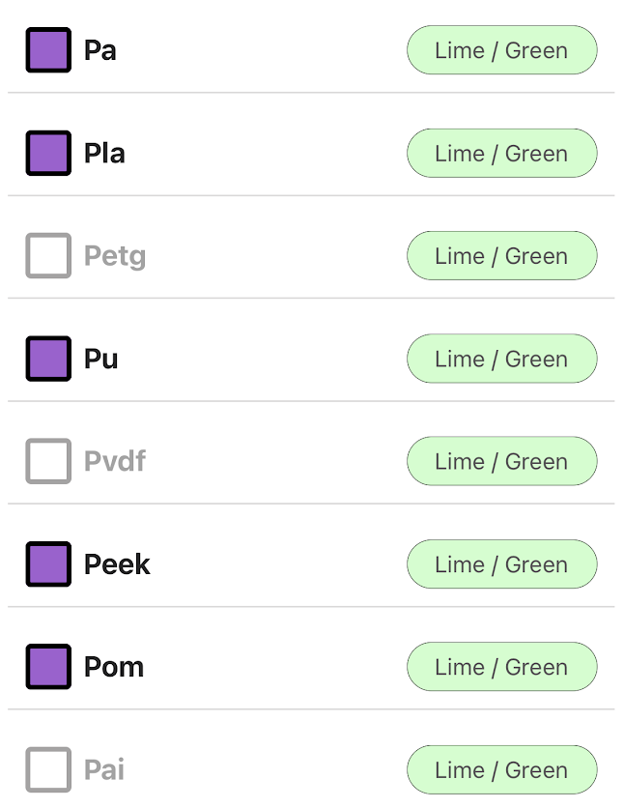Choose Lime / Green tag in Pom row

(501, 667)
